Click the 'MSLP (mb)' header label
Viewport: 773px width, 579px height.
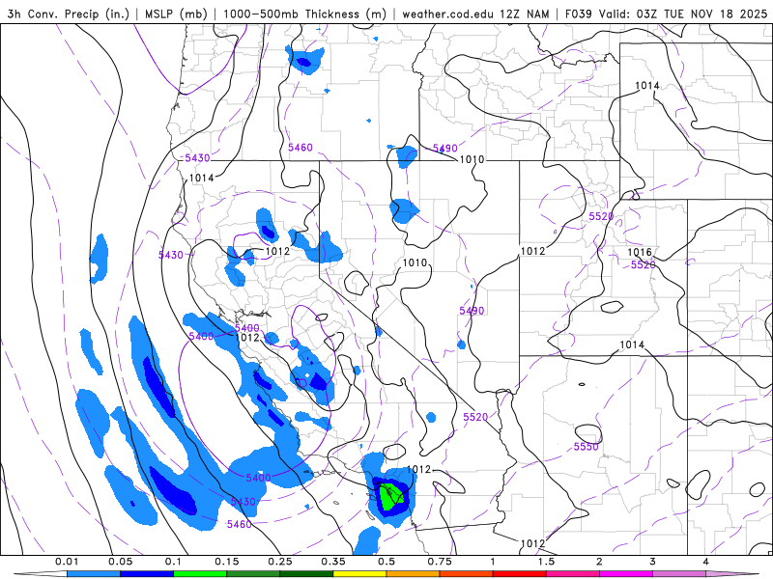(176, 14)
